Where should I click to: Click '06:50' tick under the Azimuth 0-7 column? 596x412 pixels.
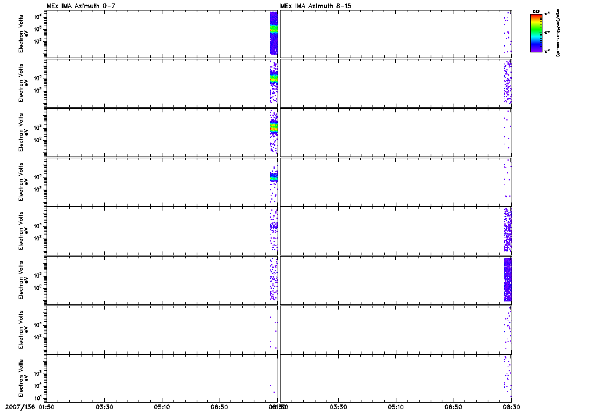coord(219,407)
